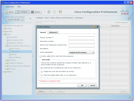This screenshot has height=101, width=134.
Task: Check Block caller ID for calls checkbox
Action: 41,56
